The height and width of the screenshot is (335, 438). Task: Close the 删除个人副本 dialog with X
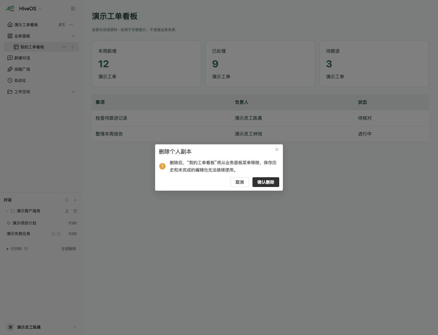tap(277, 150)
